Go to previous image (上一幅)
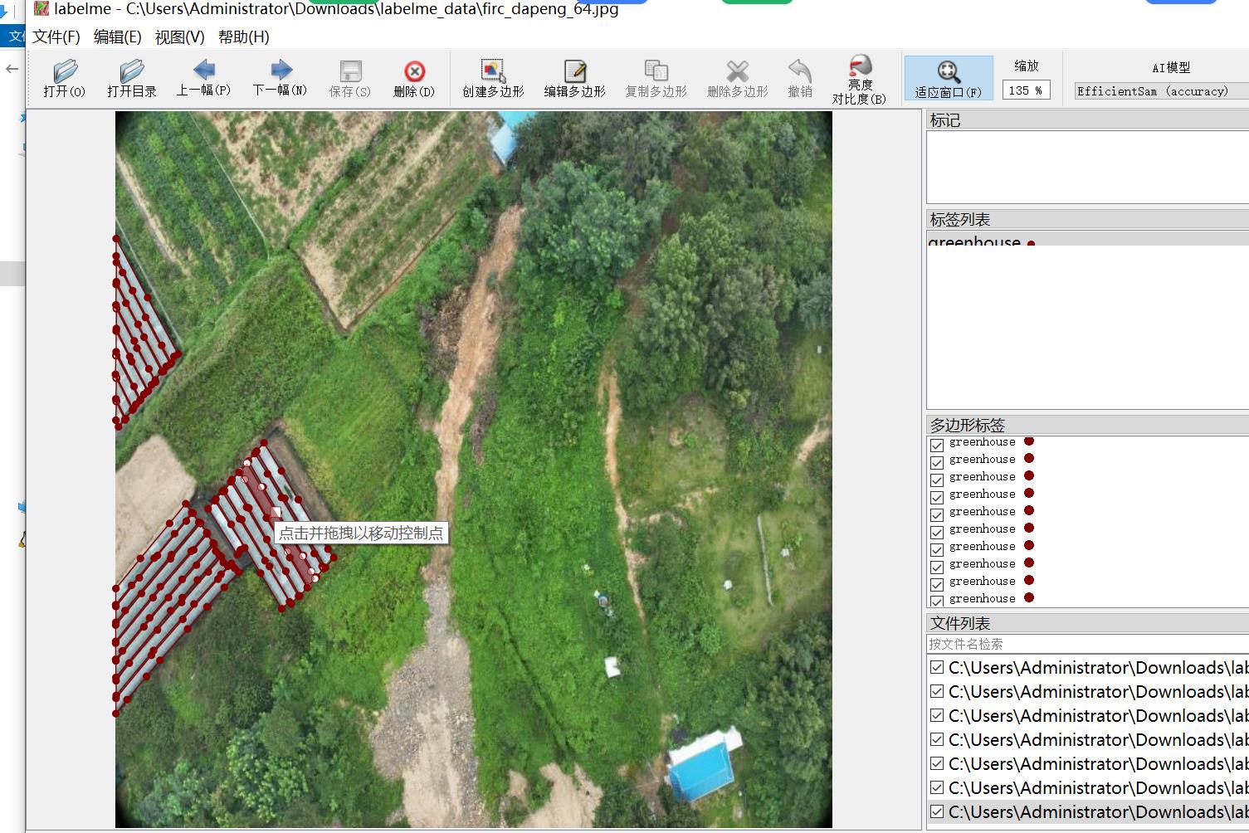Viewport: 1249px width, 833px height. pos(203,76)
